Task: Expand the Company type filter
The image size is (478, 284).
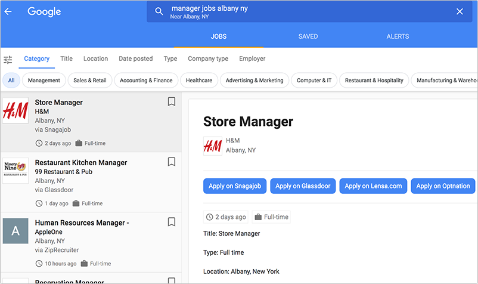Action: (x=208, y=59)
